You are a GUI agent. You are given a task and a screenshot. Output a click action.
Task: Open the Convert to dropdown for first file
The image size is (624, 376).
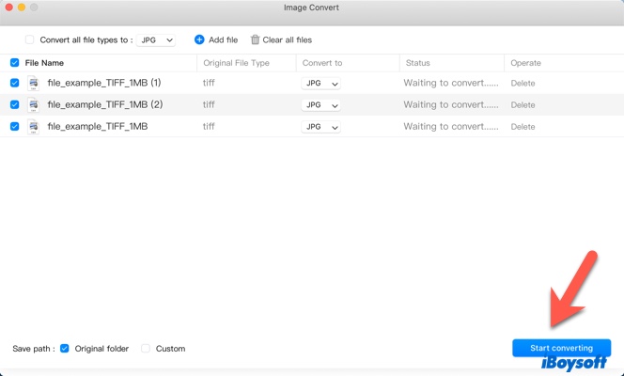320,83
